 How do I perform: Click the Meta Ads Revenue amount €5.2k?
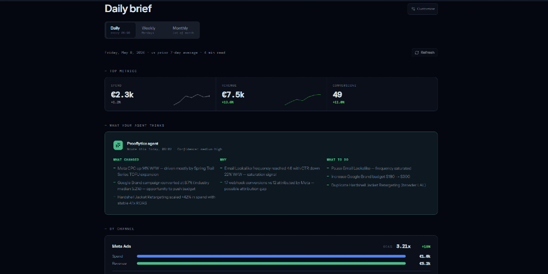425,264
